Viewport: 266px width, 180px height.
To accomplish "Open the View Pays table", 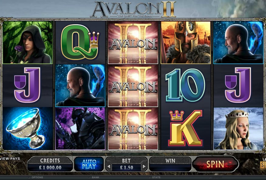I will coord(10,159).
